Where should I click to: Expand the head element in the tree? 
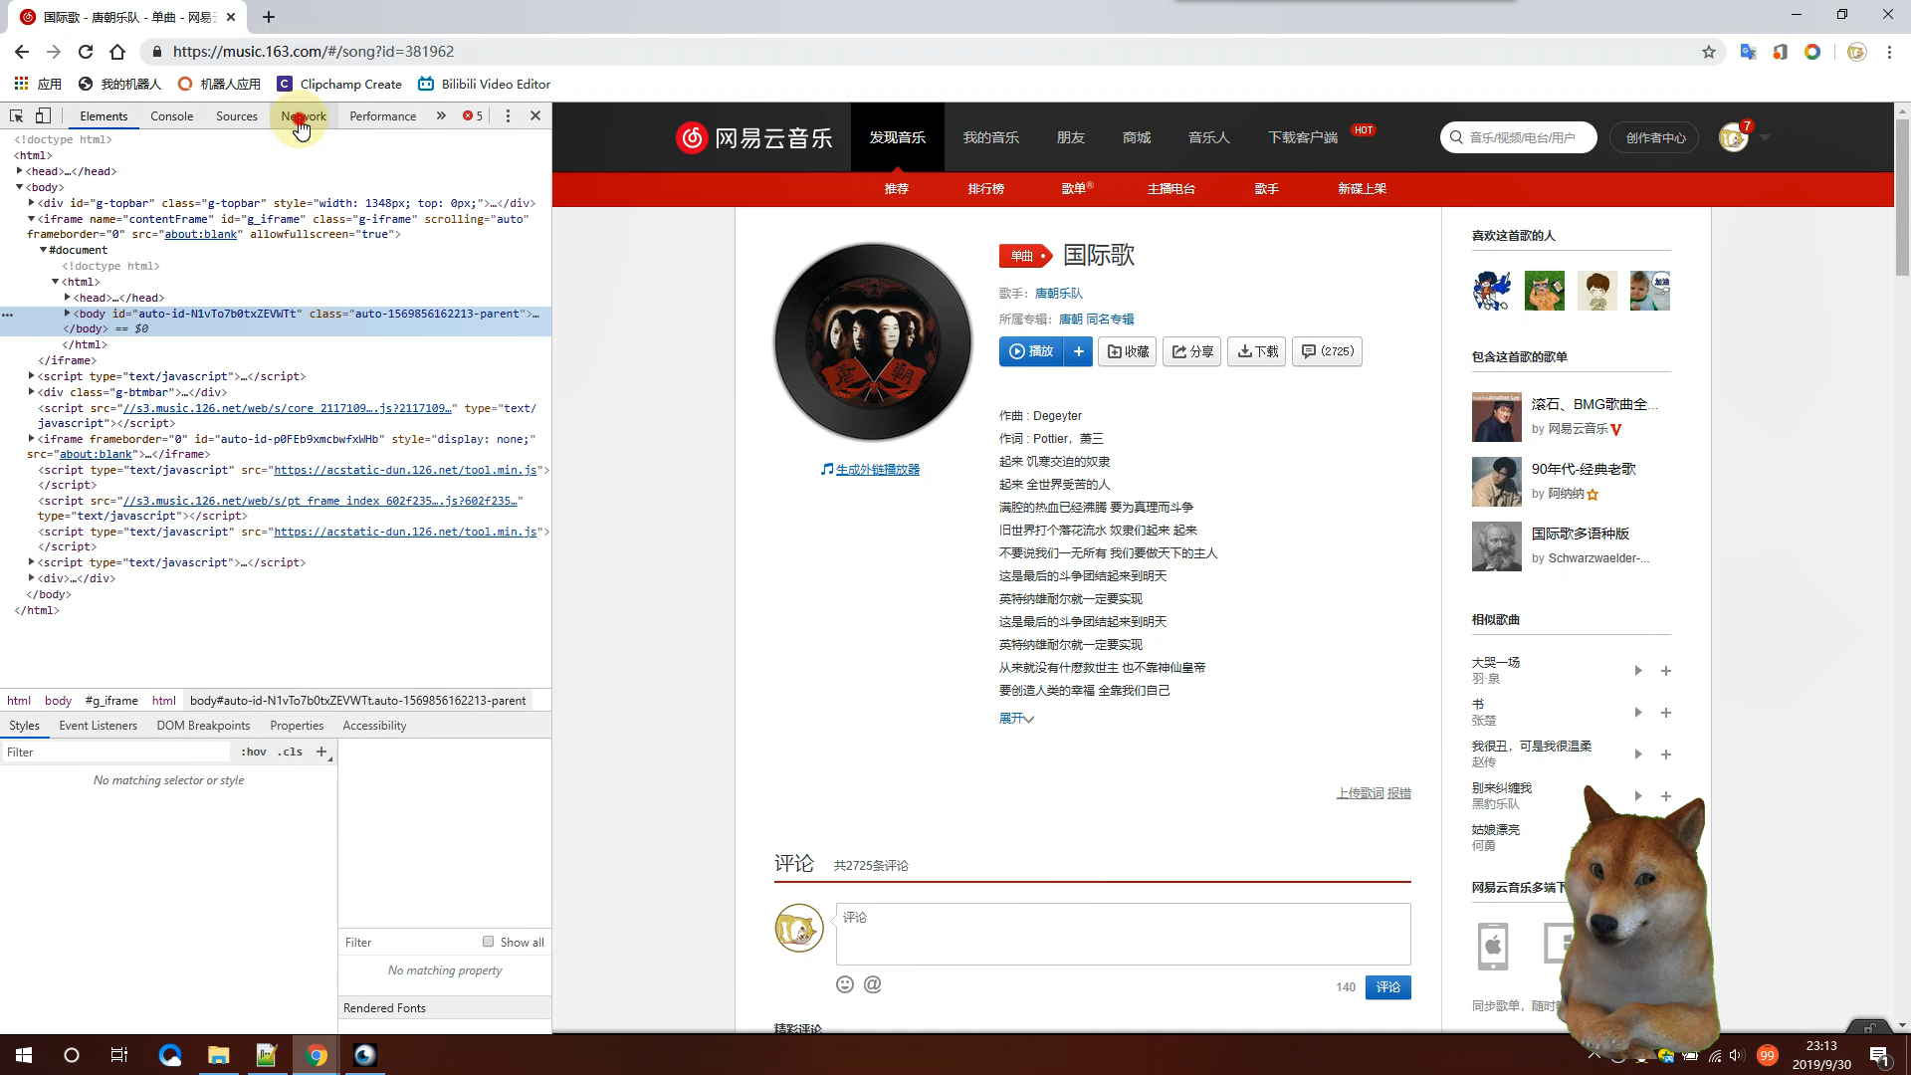[20, 171]
